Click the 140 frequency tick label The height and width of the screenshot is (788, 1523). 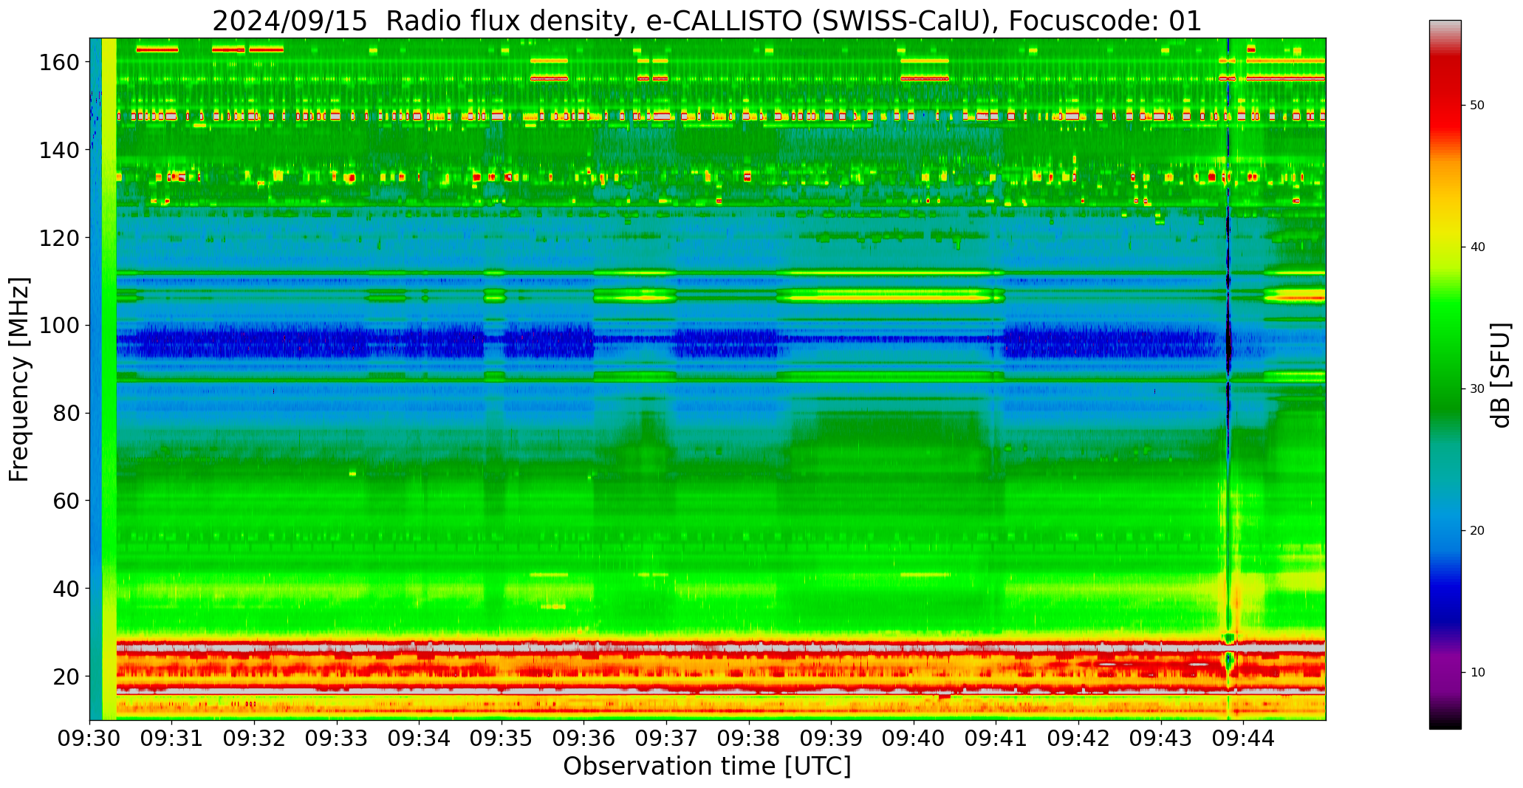61,151
